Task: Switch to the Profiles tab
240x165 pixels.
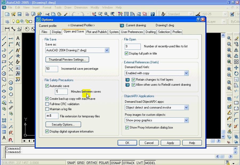Action: pos(177,32)
